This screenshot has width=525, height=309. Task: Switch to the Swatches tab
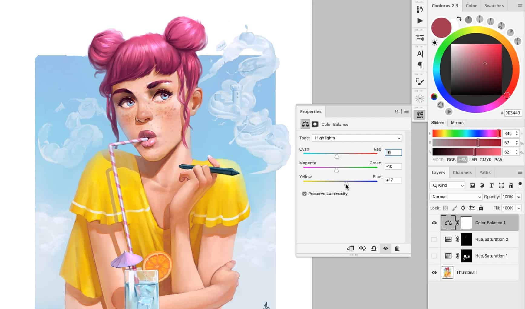(494, 5)
